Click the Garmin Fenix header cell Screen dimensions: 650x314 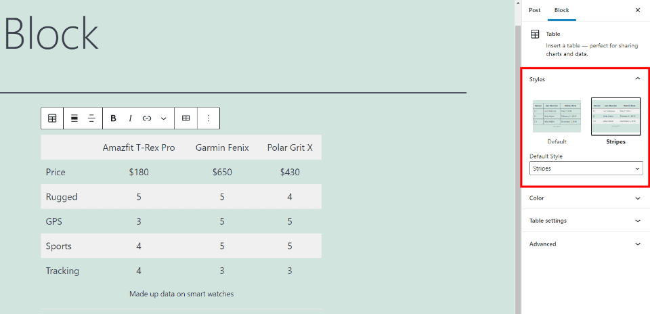222,148
